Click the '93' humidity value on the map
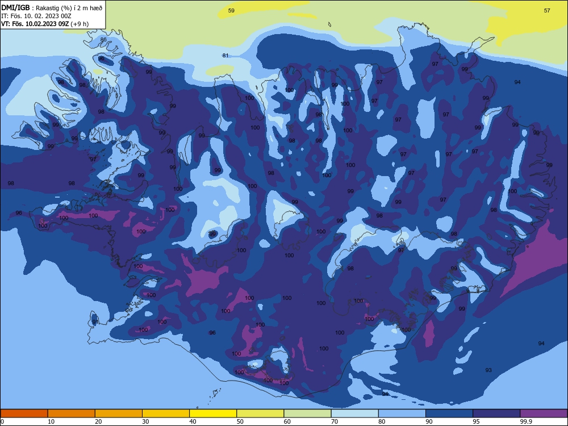This screenshot has width=568, height=426. [x=488, y=370]
